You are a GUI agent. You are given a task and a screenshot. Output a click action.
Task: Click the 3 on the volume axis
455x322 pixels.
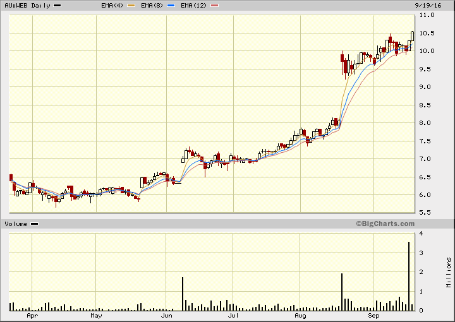pyautogui.click(x=421, y=253)
